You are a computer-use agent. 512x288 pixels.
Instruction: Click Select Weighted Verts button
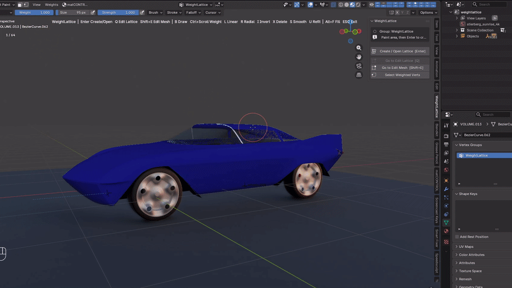point(399,75)
